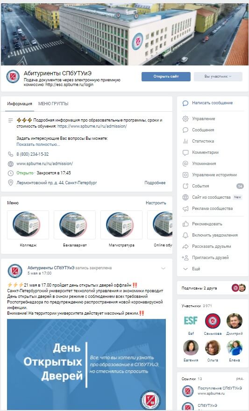Click the Рассказать друзьям share arrow icon
The width and height of the screenshot is (249, 411).
coord(185,246)
